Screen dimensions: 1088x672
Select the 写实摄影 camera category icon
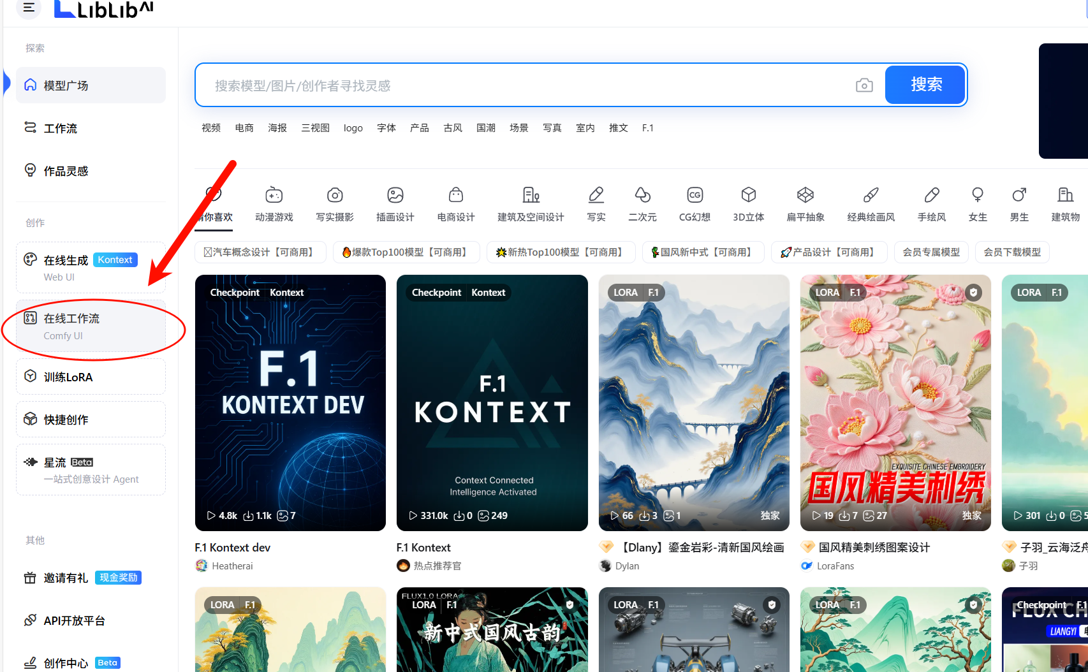(335, 194)
